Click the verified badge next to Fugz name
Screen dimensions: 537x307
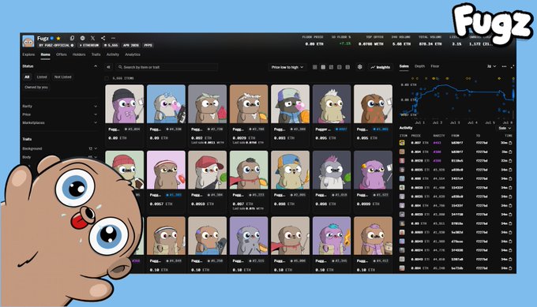[x=52, y=39]
